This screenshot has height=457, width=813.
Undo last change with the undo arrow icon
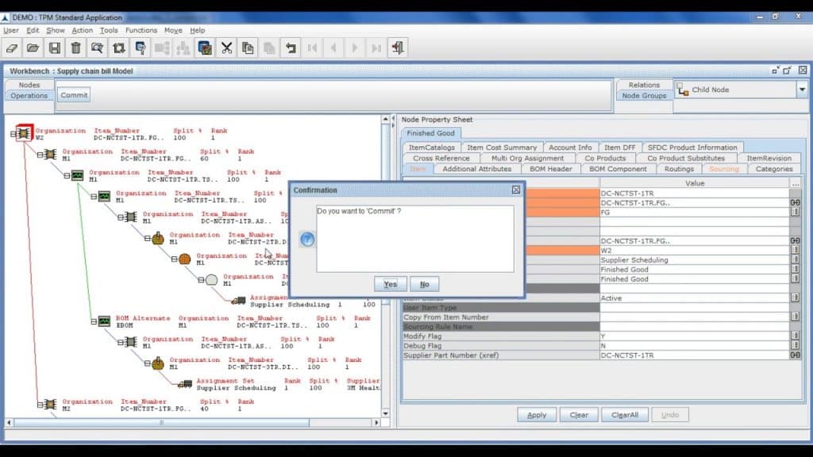(x=291, y=48)
